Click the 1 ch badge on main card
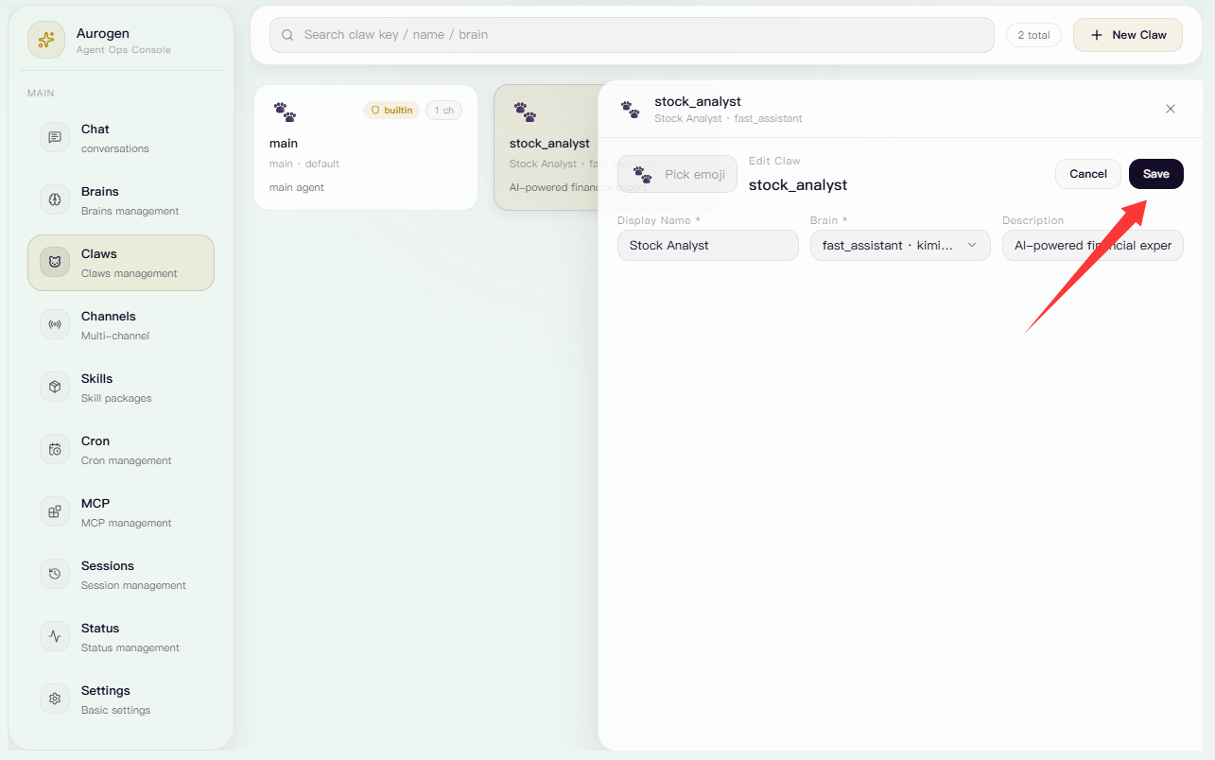This screenshot has width=1215, height=760. point(443,111)
